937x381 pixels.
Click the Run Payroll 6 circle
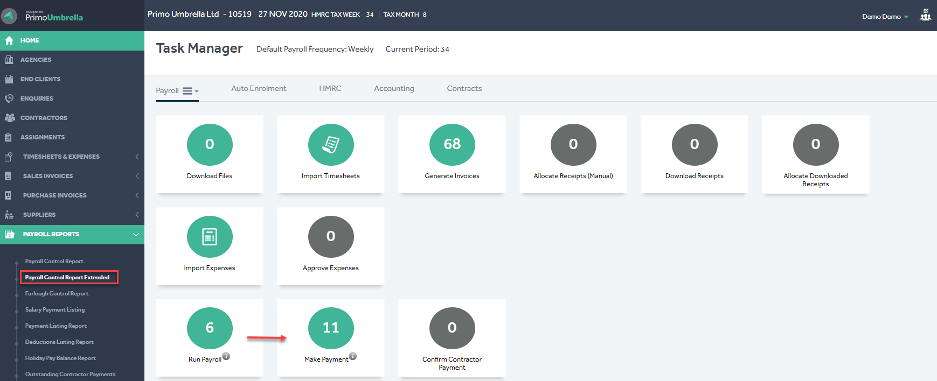[x=210, y=328]
